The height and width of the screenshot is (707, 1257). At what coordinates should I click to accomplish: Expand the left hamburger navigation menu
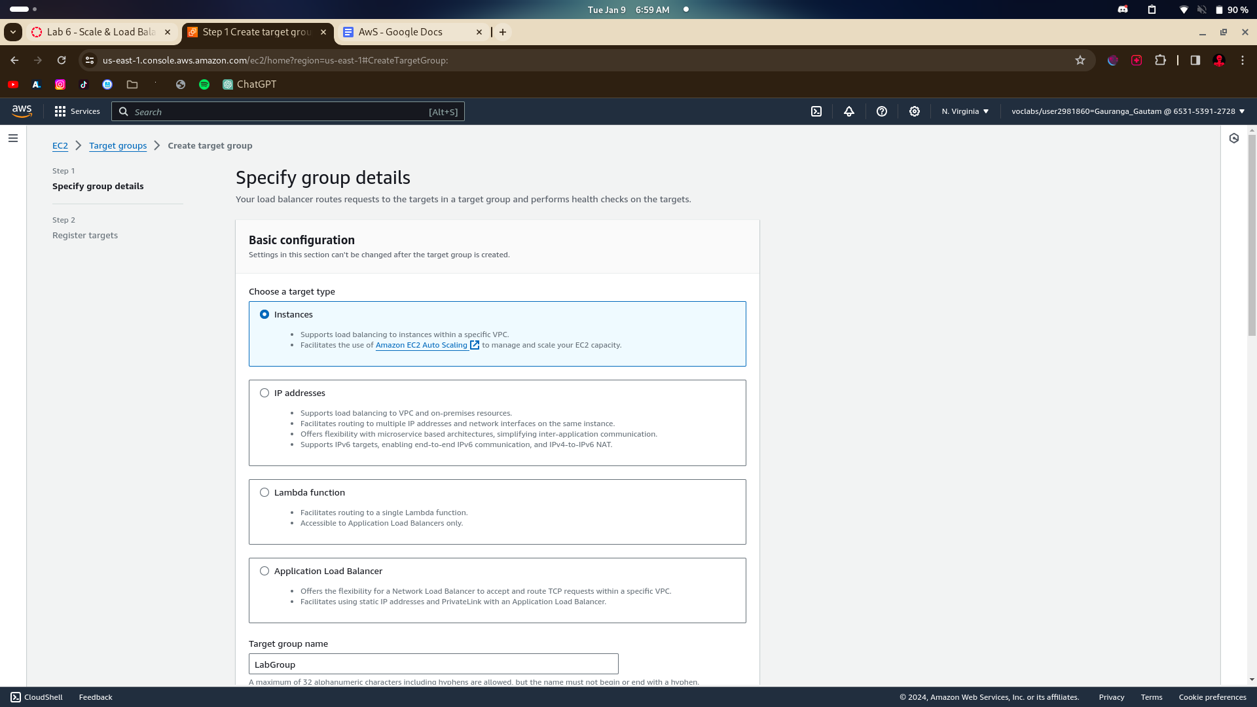[x=13, y=138]
